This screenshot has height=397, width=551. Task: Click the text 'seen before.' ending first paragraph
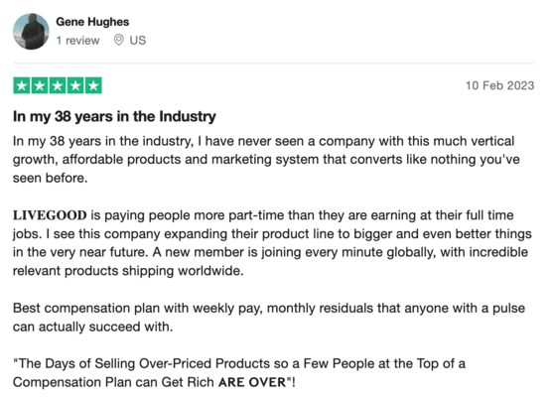point(51,178)
